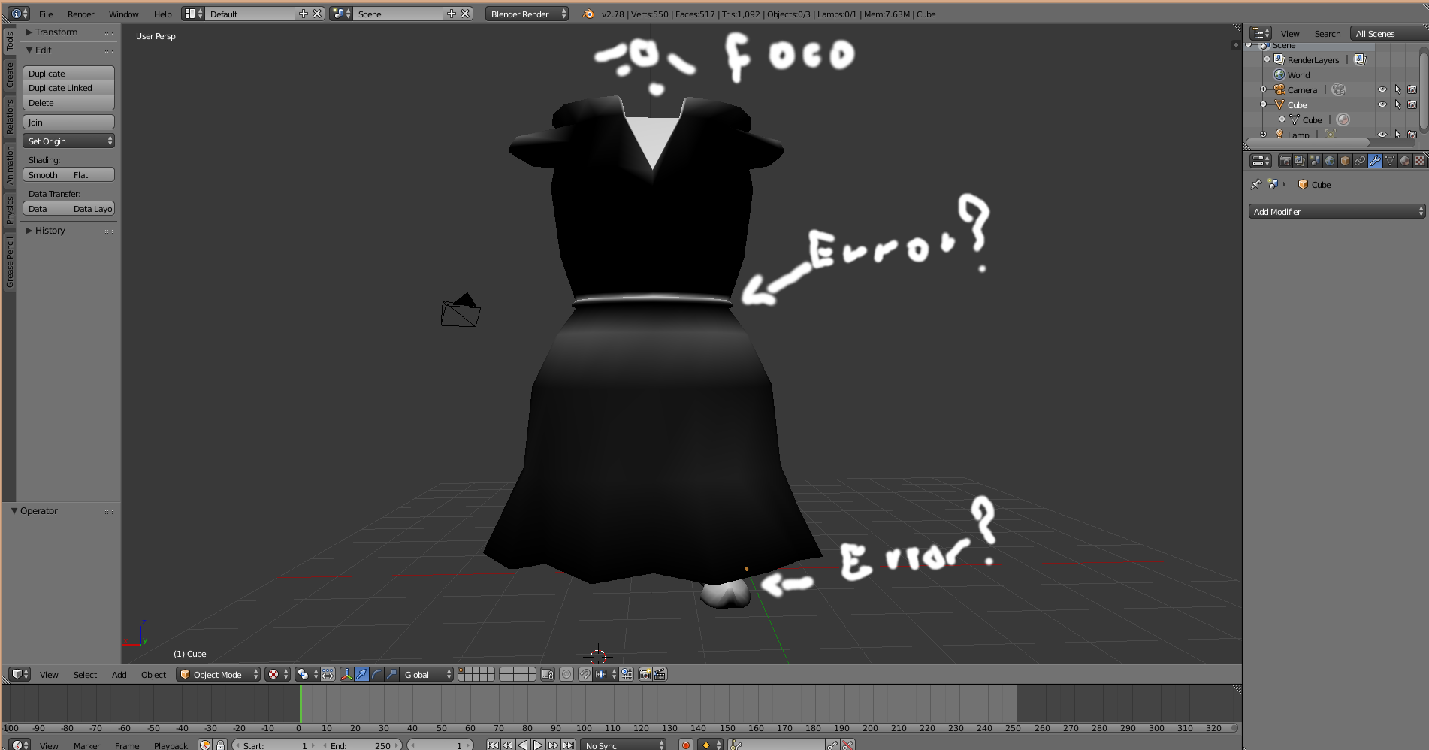Open the Set Origin dropdown

[68, 141]
